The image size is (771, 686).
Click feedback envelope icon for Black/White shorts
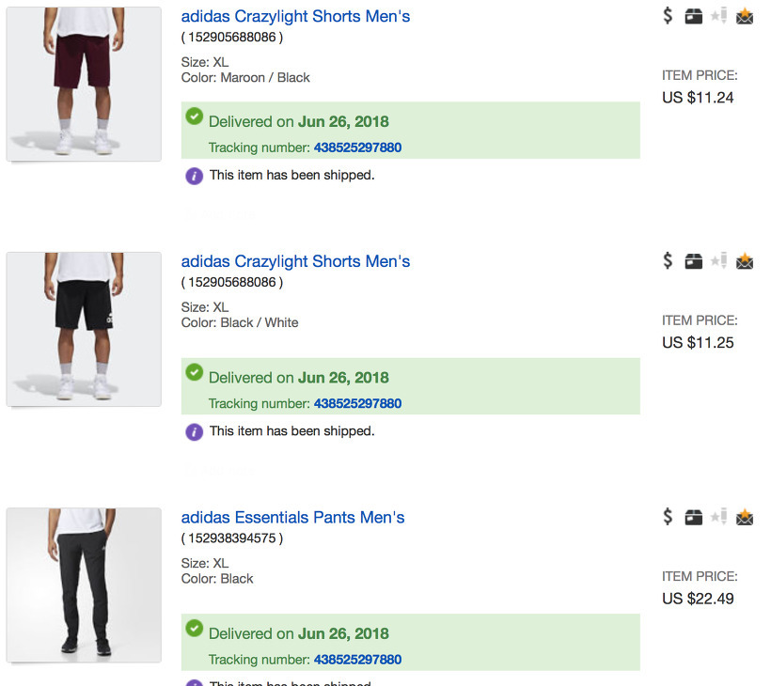click(745, 261)
